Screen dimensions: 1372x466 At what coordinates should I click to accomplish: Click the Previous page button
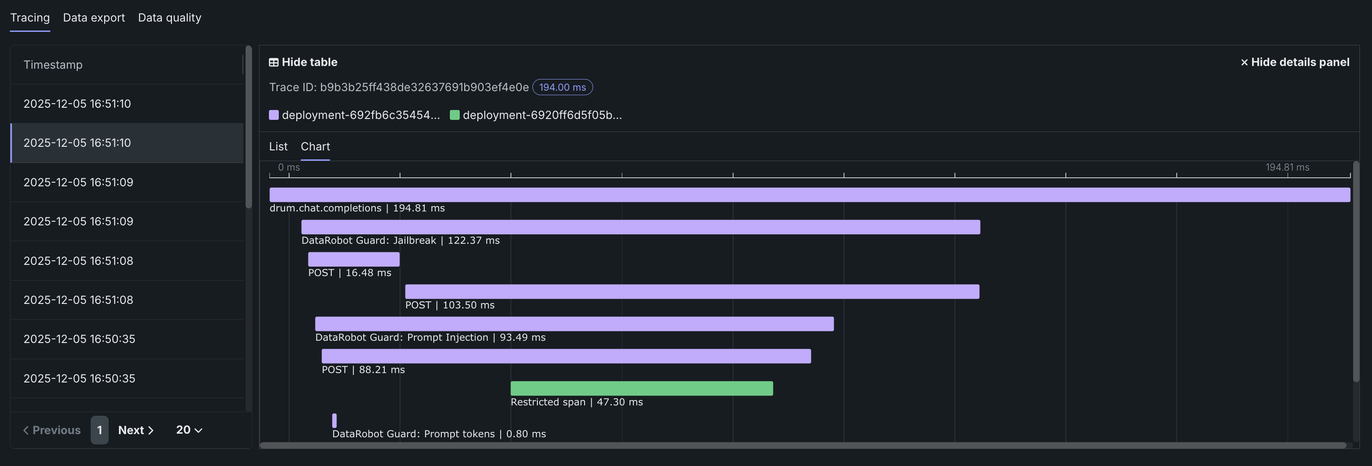[52, 430]
